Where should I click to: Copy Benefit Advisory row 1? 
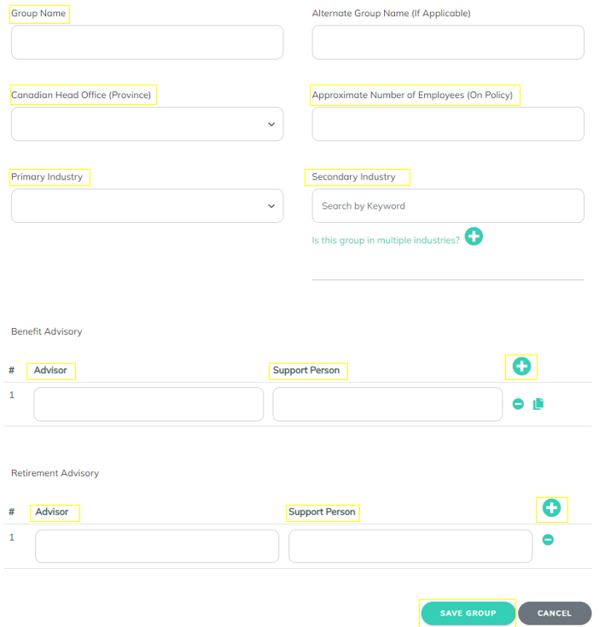(538, 404)
